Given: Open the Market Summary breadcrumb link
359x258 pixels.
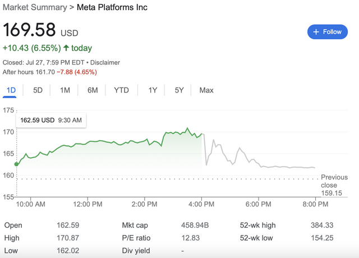Looking at the screenshot, I should pos(35,7).
